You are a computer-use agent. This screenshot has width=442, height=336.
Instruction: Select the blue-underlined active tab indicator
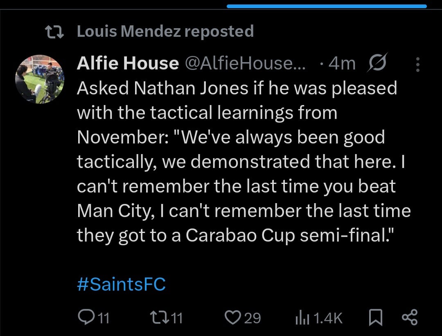(x=327, y=6)
